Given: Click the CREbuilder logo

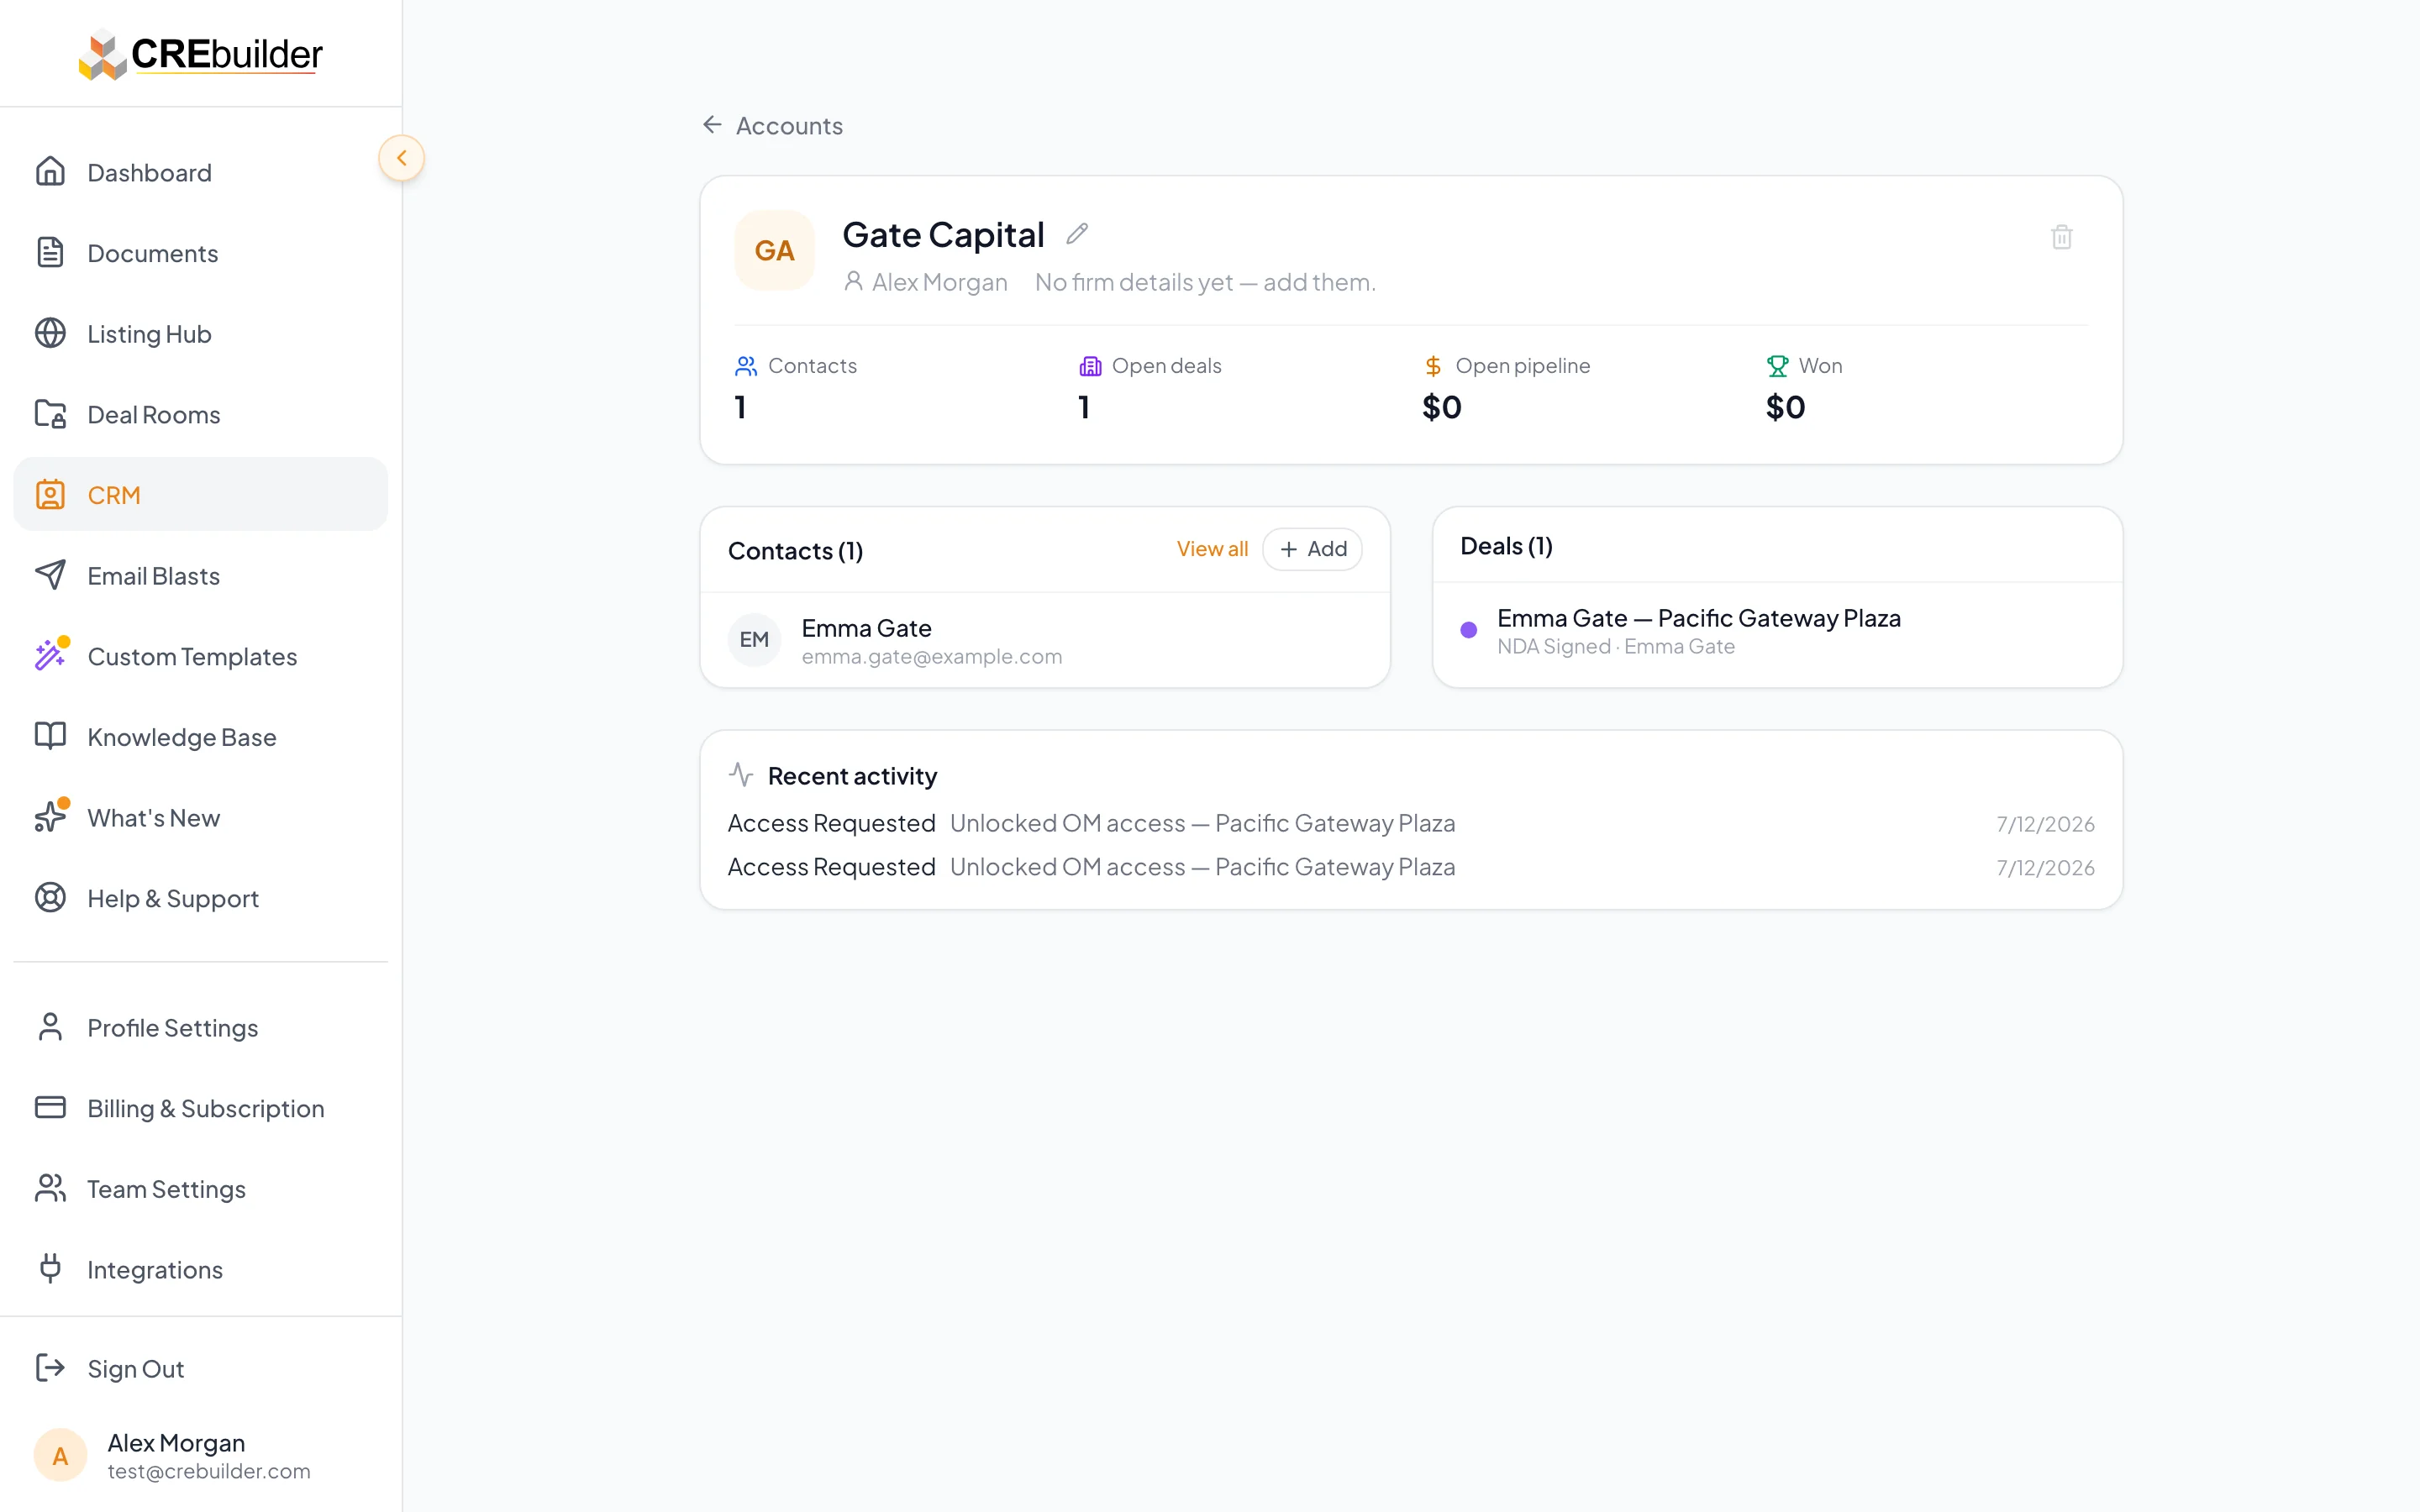Looking at the screenshot, I should click(x=201, y=54).
